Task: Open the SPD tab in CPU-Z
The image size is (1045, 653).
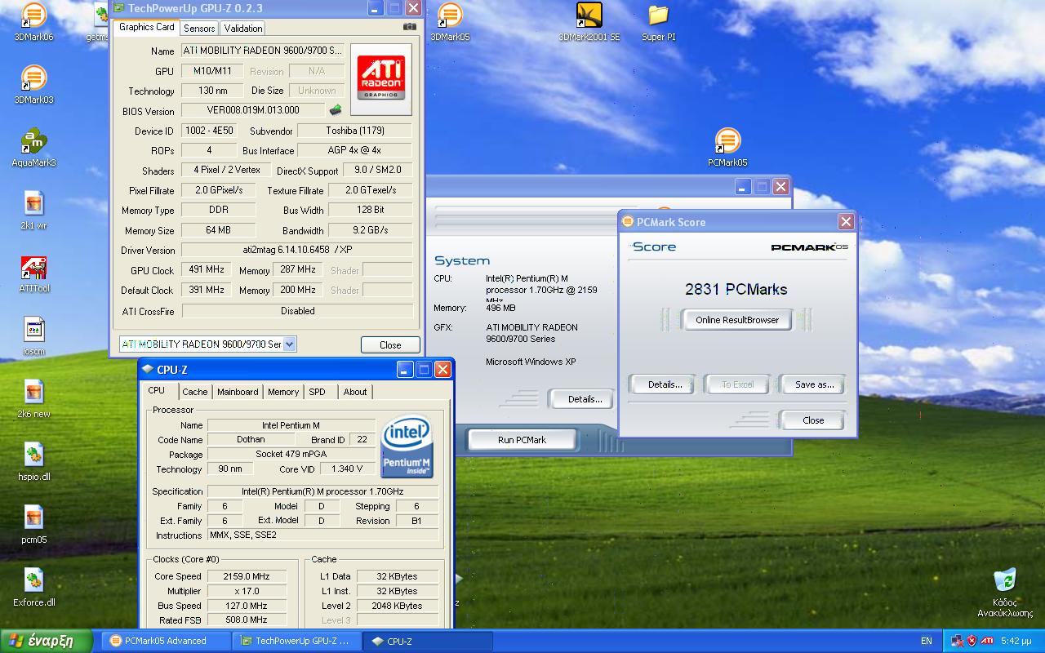Action: pos(318,392)
